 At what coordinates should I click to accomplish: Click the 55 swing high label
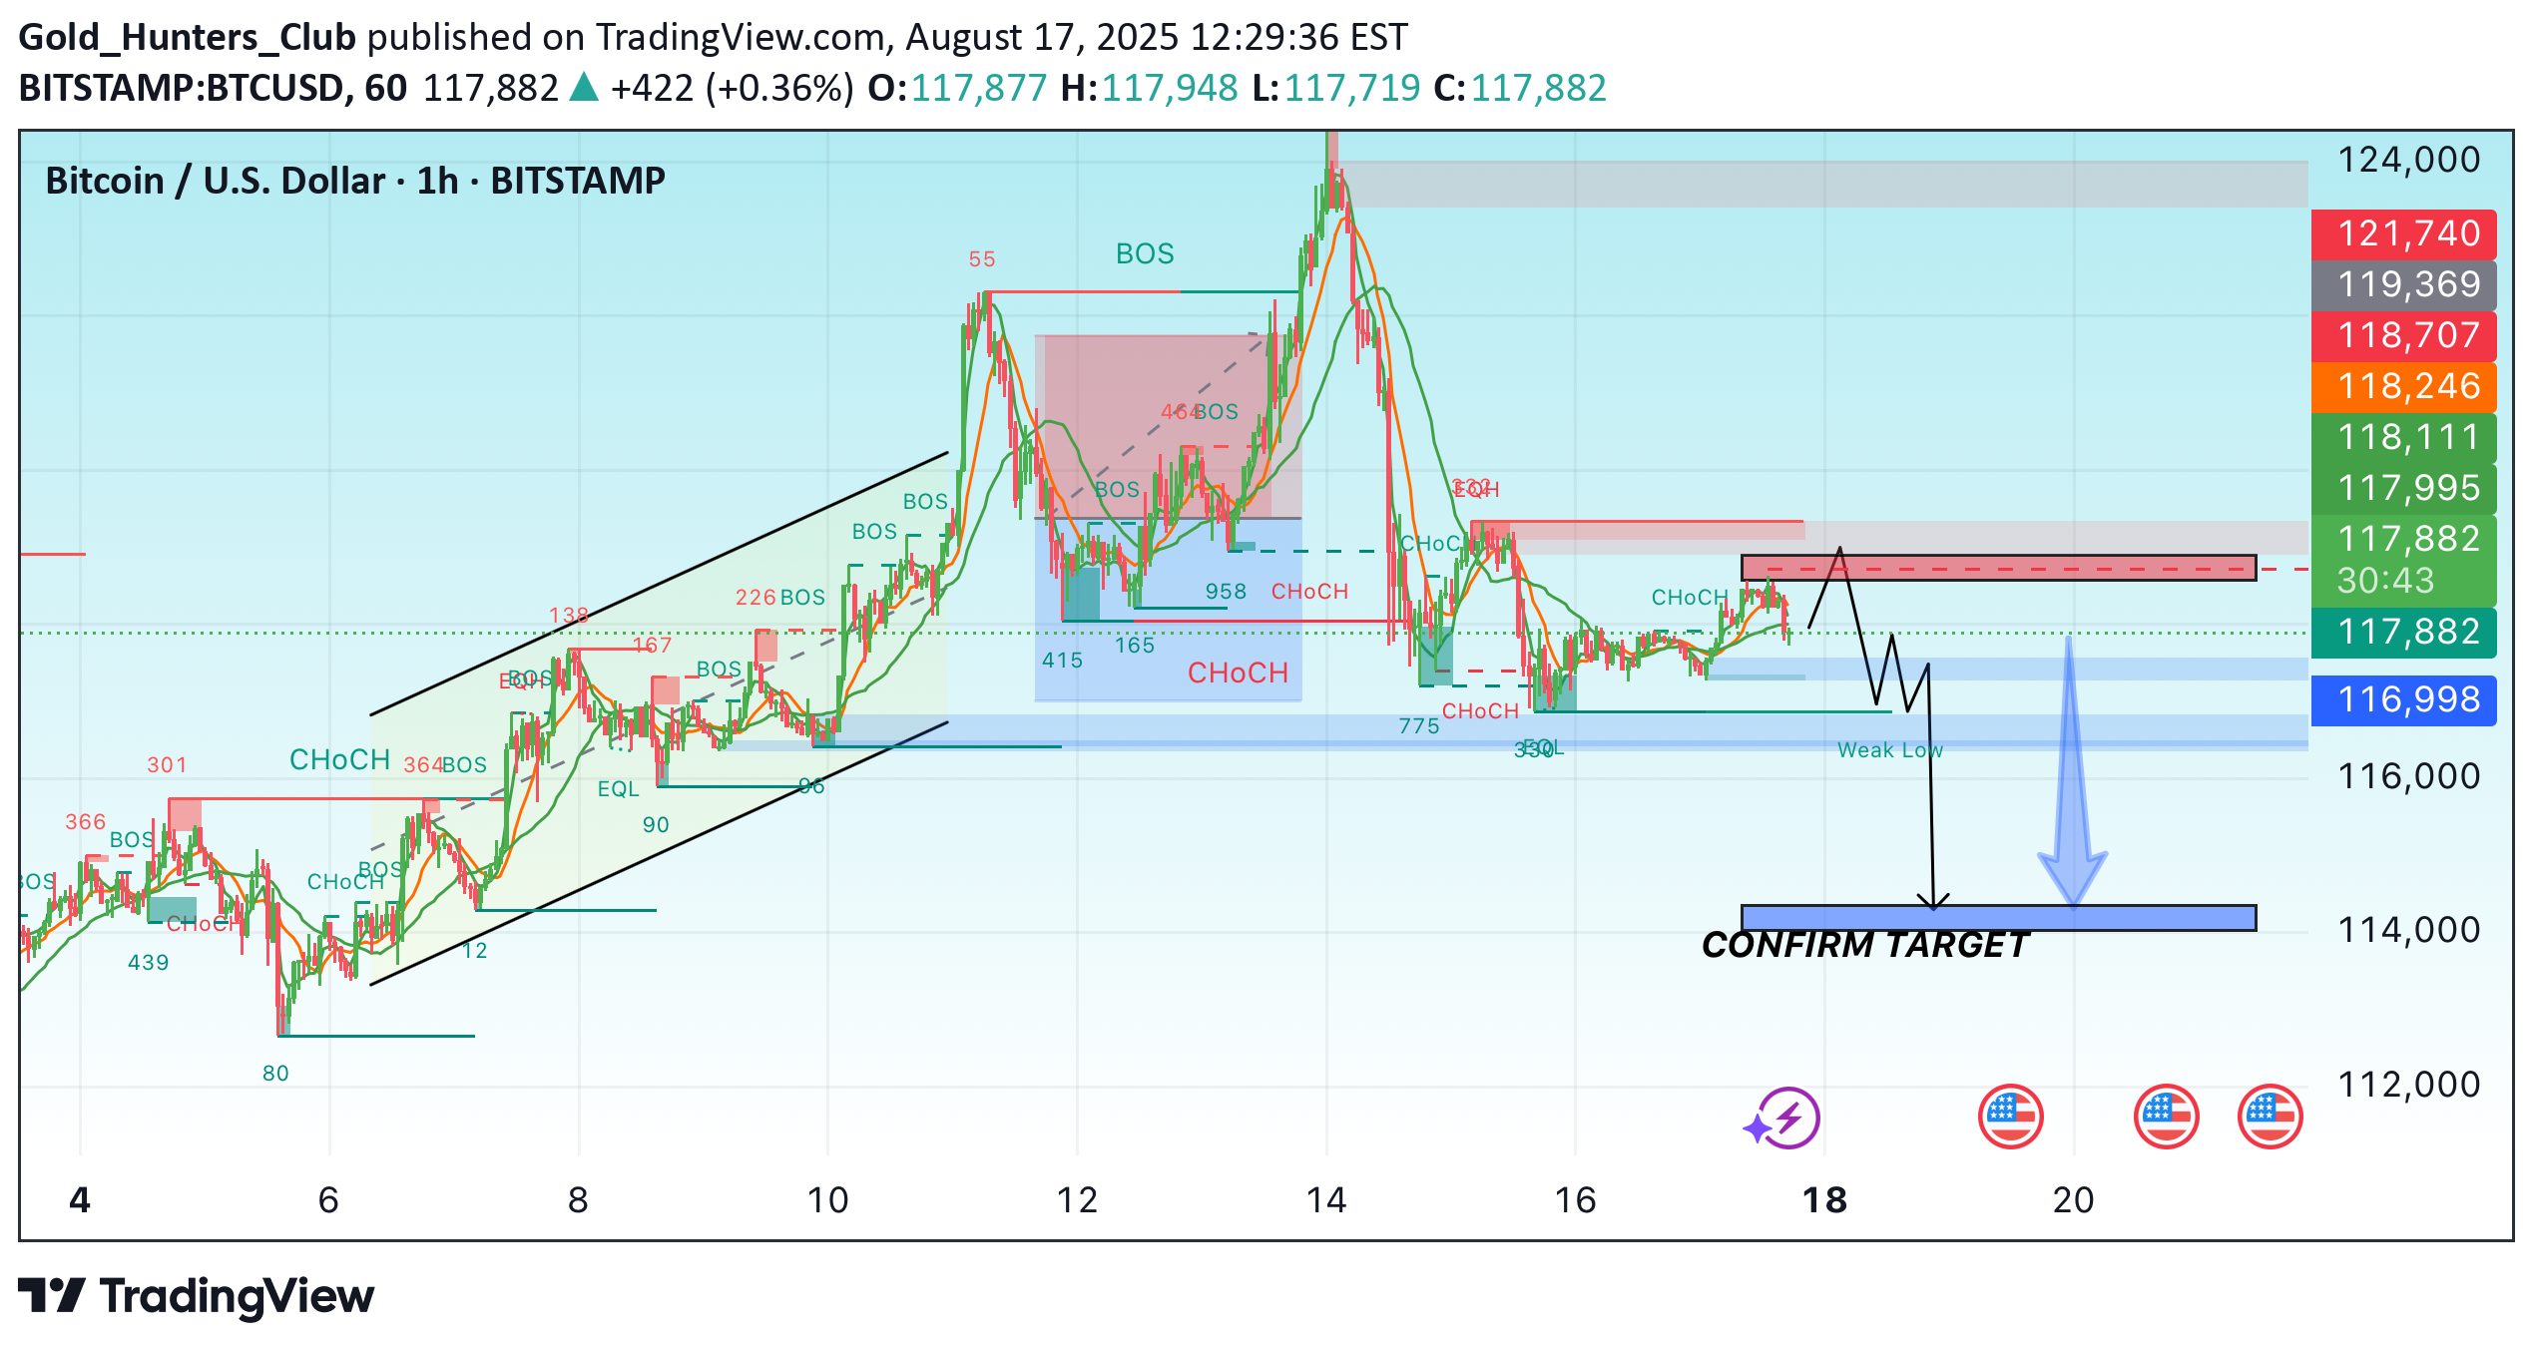[982, 259]
